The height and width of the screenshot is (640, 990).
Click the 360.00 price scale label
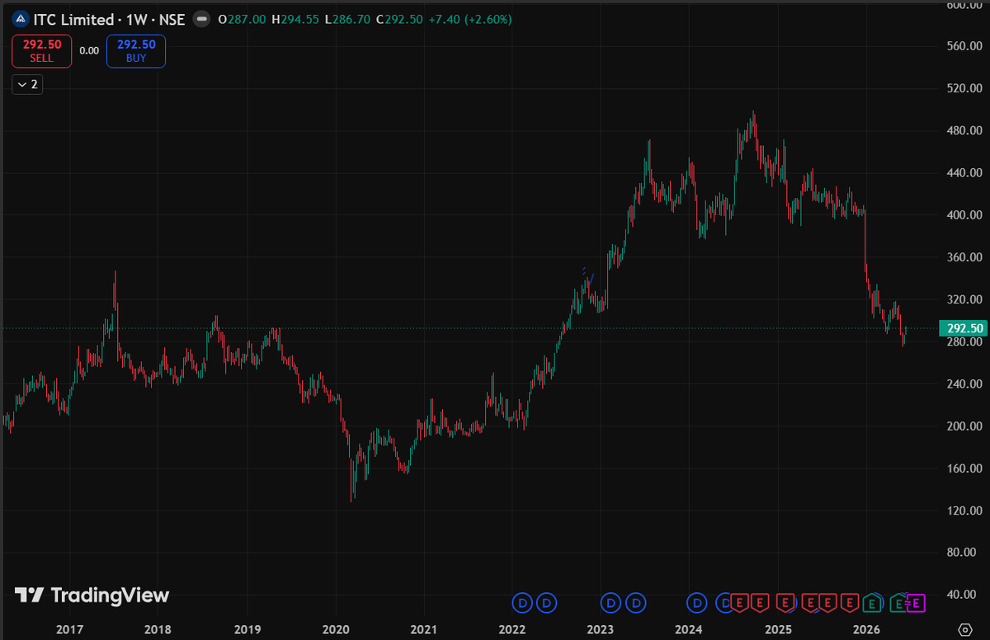tap(966, 257)
